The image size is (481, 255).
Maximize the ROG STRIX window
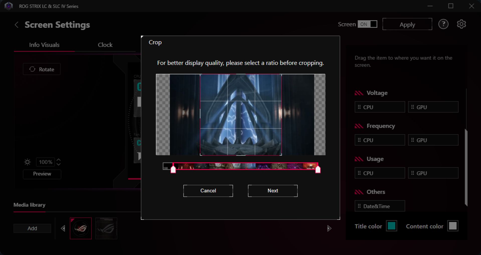tap(451, 6)
